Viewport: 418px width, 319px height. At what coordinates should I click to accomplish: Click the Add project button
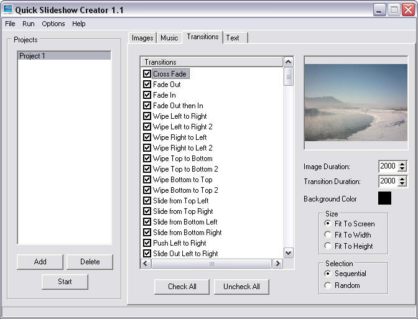[40, 262]
